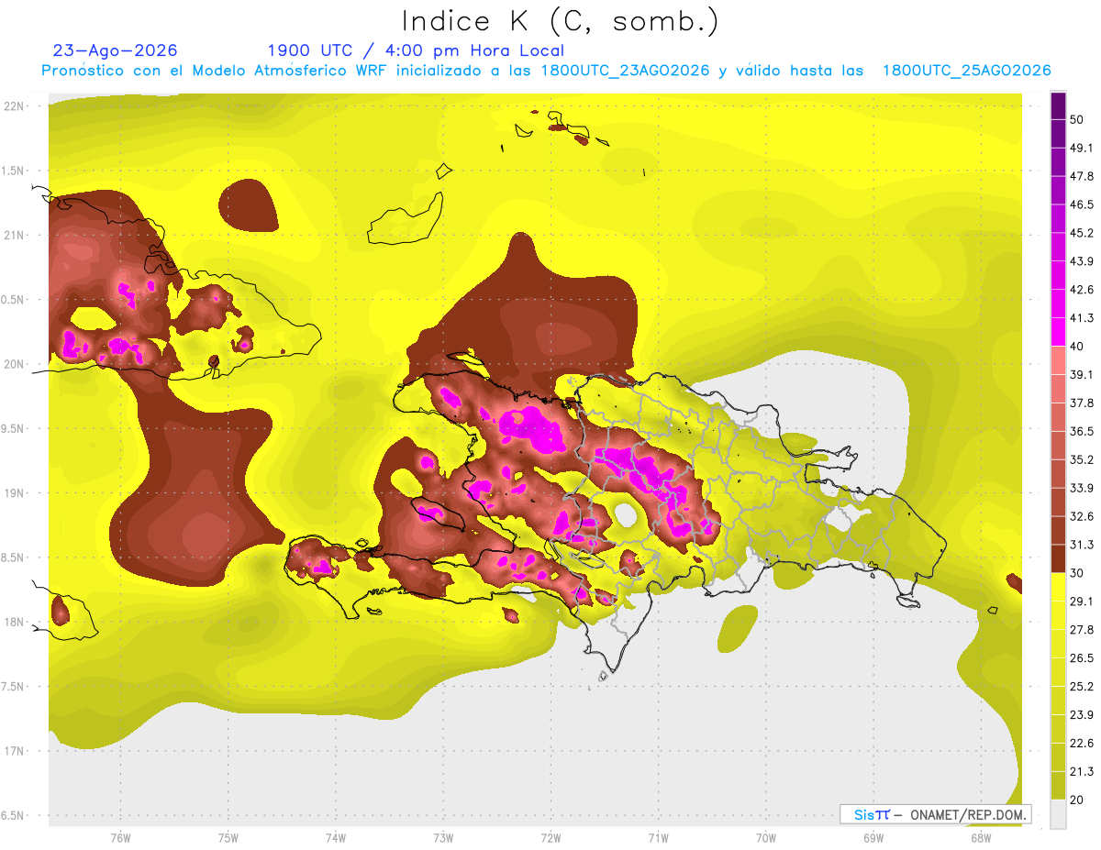Click the purple swatch between 46.5 and 47.8
This screenshot has width=1101, height=850.
point(1058,191)
